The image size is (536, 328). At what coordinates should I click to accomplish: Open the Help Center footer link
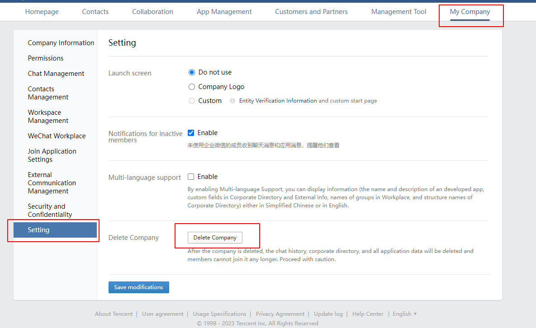tap(368, 314)
